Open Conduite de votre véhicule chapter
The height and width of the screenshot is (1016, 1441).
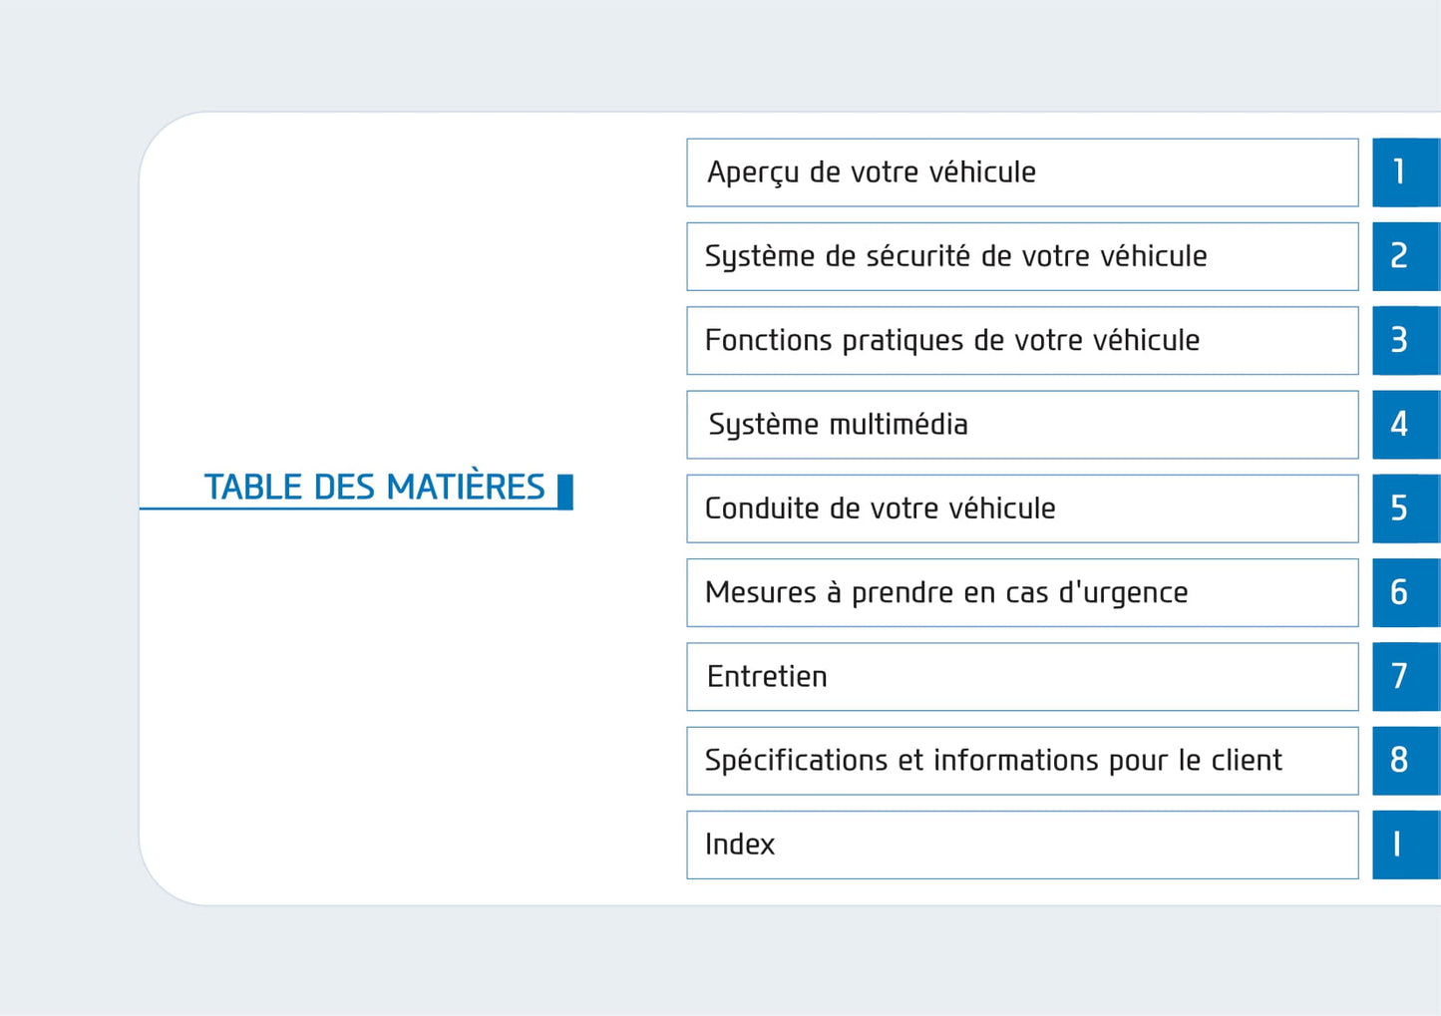click(1022, 508)
